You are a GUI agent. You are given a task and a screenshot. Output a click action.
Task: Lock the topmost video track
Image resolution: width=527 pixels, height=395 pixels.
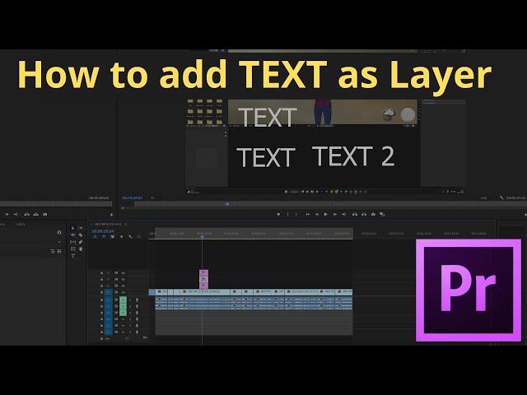(x=101, y=273)
